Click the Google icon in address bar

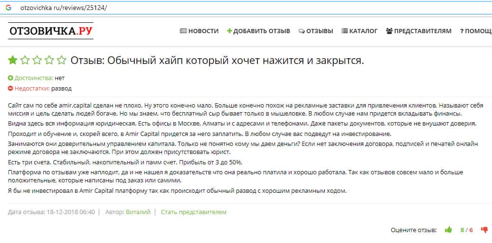click(x=9, y=8)
